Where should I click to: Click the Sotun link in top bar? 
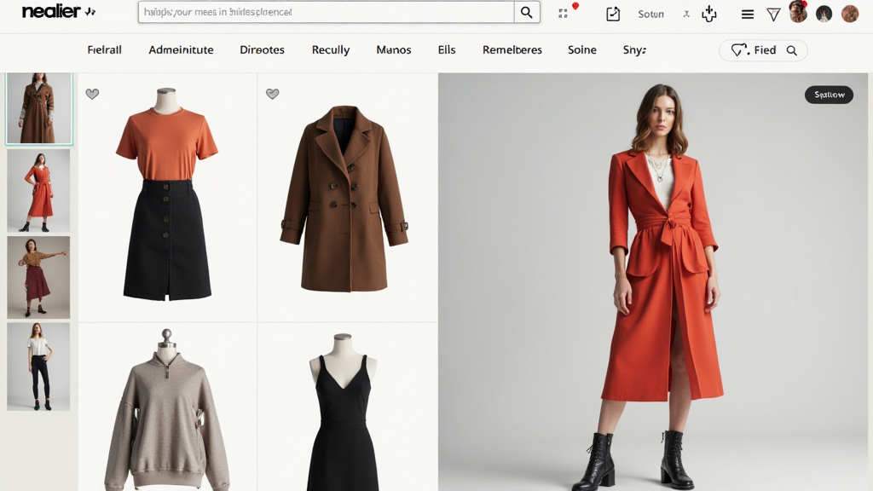pyautogui.click(x=650, y=14)
